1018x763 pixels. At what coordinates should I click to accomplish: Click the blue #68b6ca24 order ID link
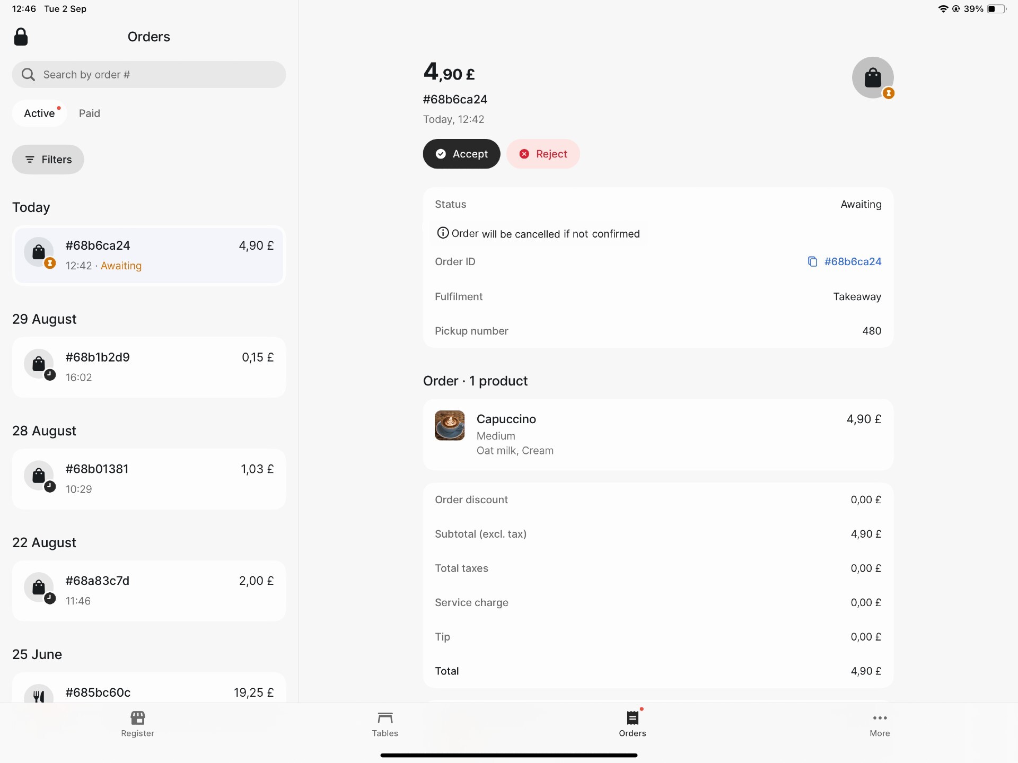coord(853,261)
